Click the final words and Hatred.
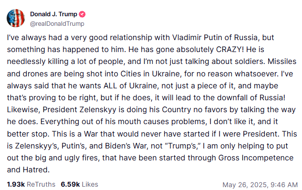 coord(28,170)
